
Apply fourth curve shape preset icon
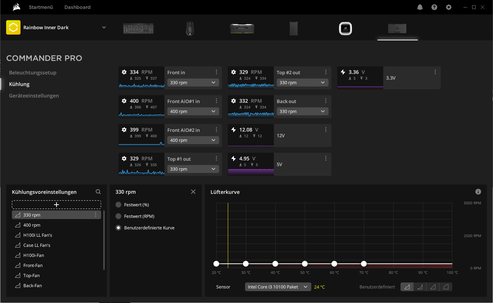point(446,287)
